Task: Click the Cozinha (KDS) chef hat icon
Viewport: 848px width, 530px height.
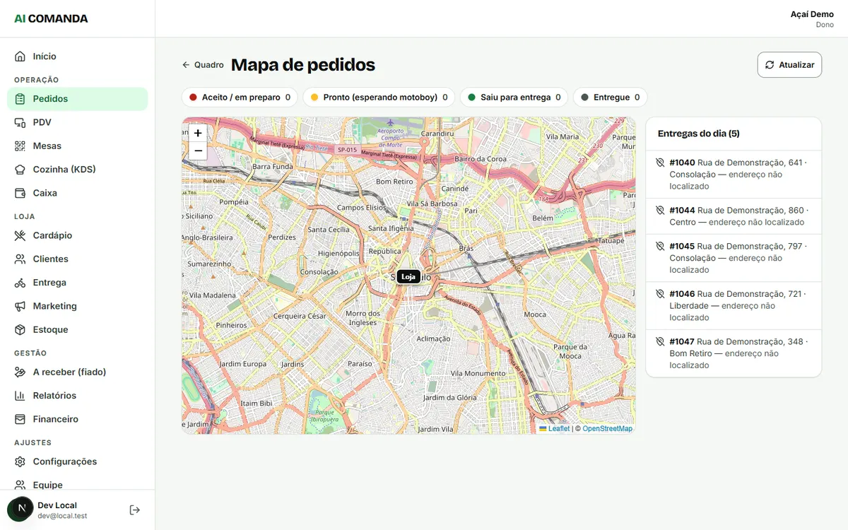Action: [x=20, y=170]
